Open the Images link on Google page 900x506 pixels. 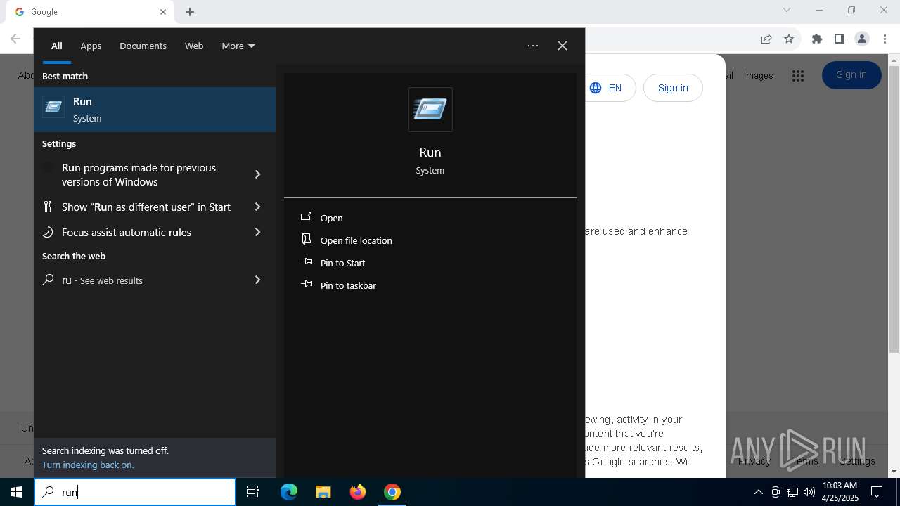[758, 76]
